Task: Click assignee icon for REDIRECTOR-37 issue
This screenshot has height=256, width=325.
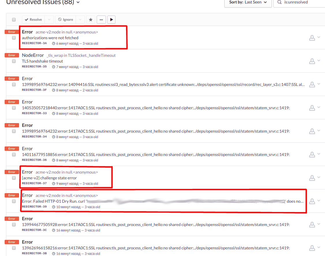Action: tap(312, 178)
